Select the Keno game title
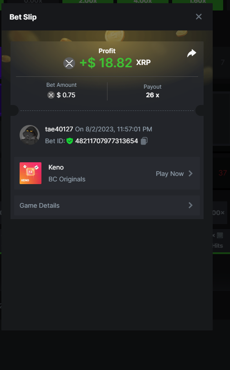 tap(56, 167)
